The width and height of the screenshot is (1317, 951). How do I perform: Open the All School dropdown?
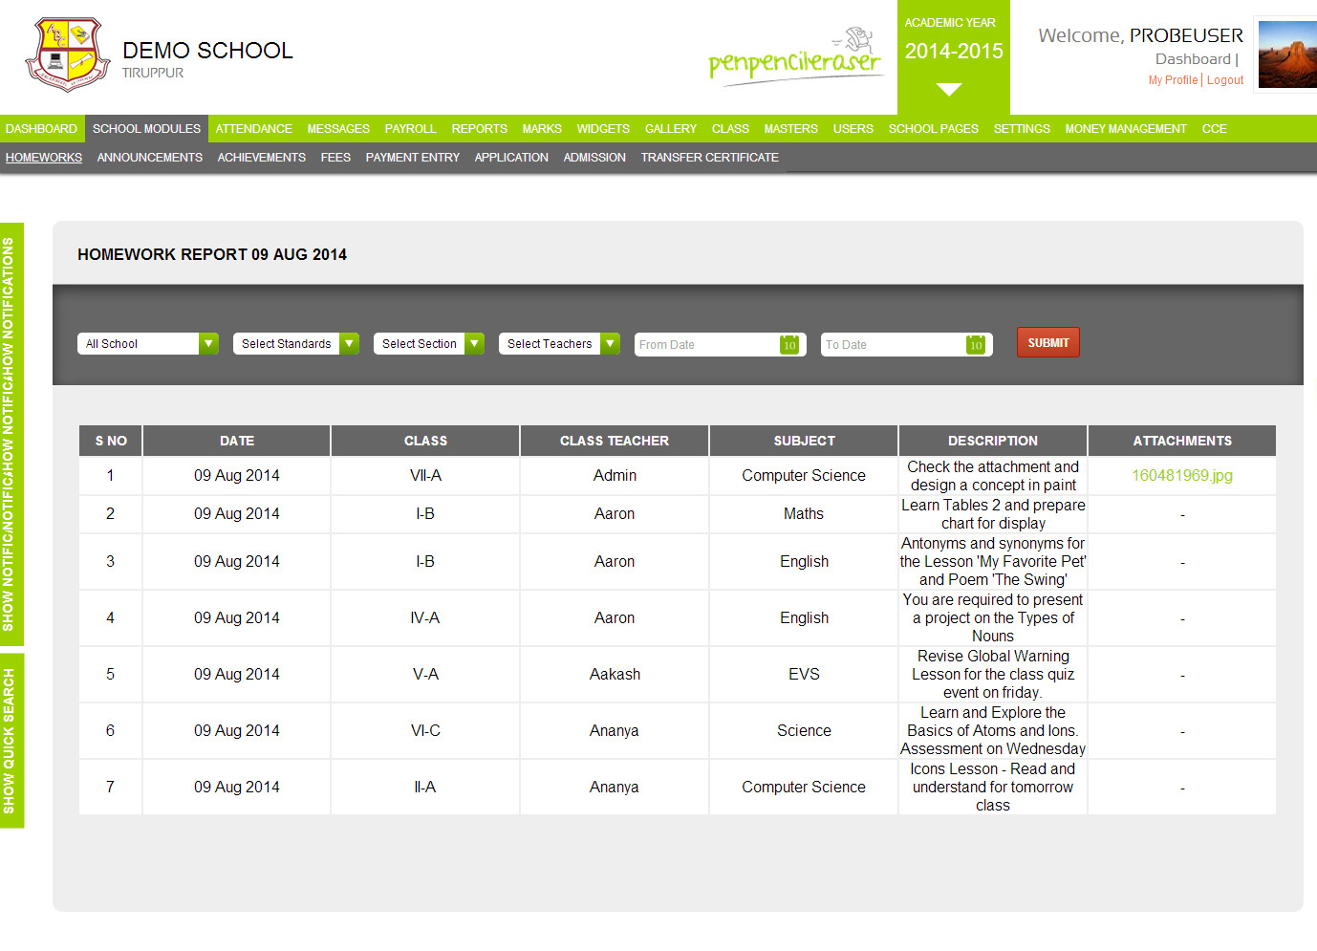pyautogui.click(x=148, y=343)
